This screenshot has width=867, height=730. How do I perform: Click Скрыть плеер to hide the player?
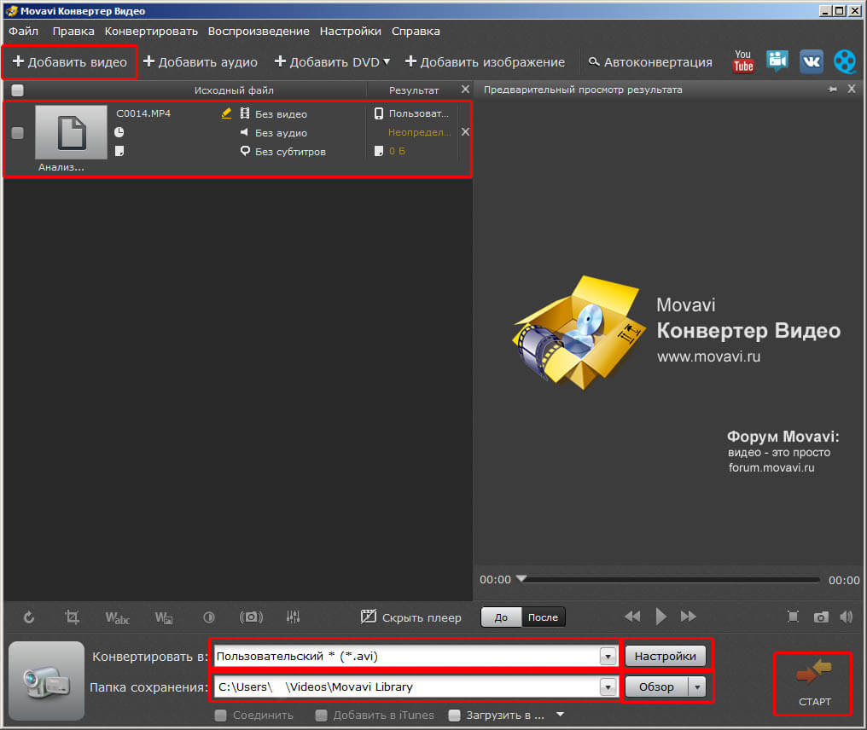[x=410, y=617]
